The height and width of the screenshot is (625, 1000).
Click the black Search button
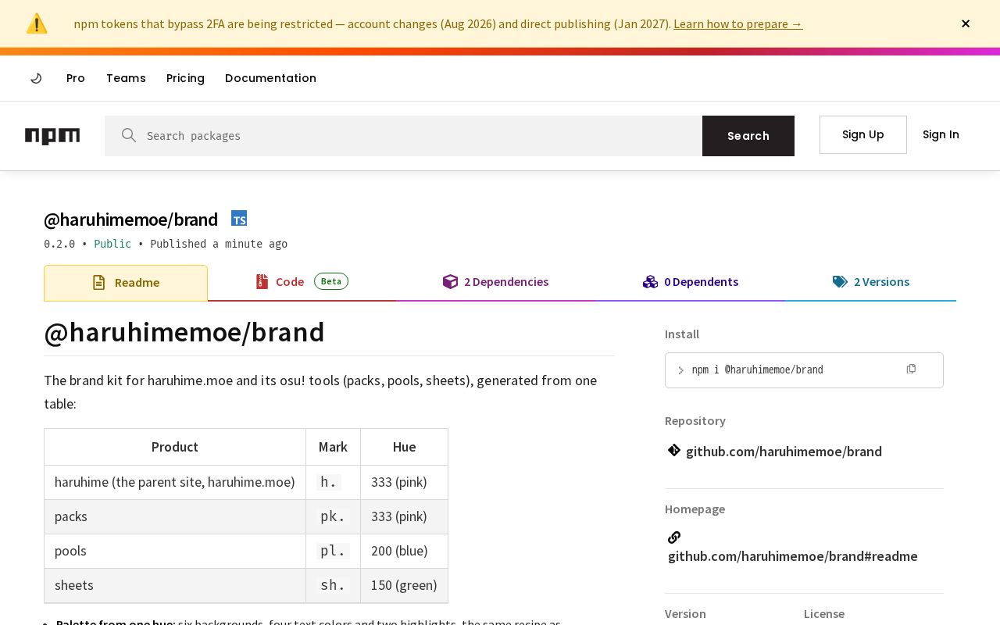748,136
